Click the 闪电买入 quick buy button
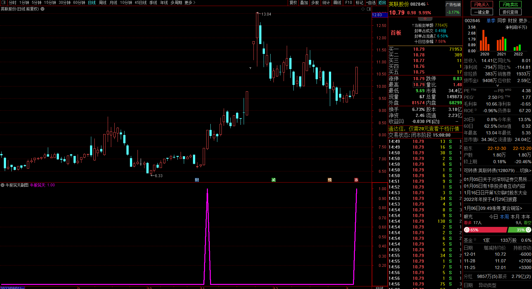532x289 pixels. click(x=482, y=4)
